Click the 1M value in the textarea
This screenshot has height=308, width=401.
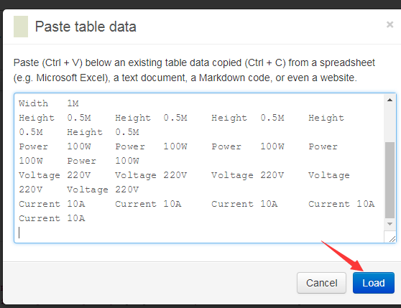click(x=73, y=103)
